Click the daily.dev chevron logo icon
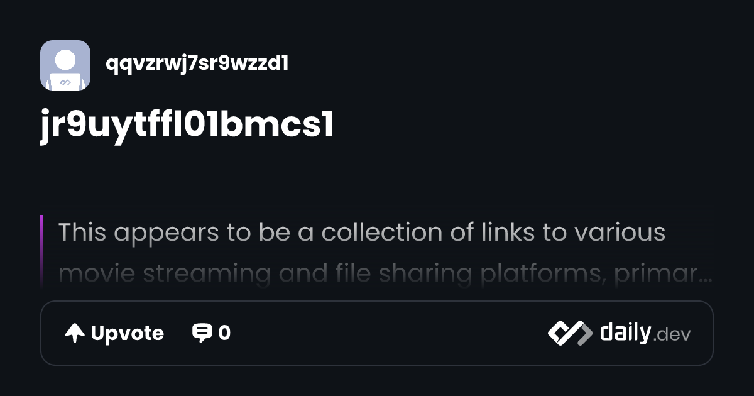The width and height of the screenshot is (754, 396). [570, 333]
